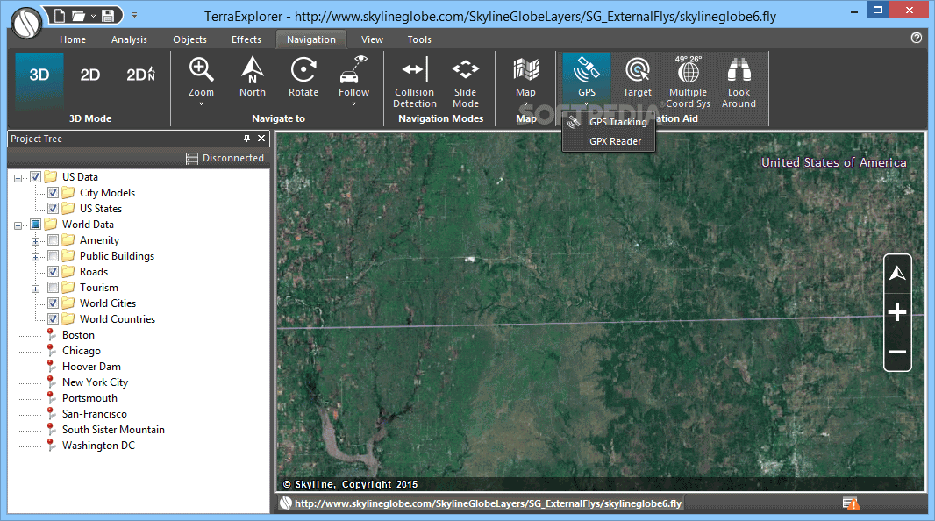The width and height of the screenshot is (935, 521).
Task: Collapse the World Data tree node
Action: [18, 225]
